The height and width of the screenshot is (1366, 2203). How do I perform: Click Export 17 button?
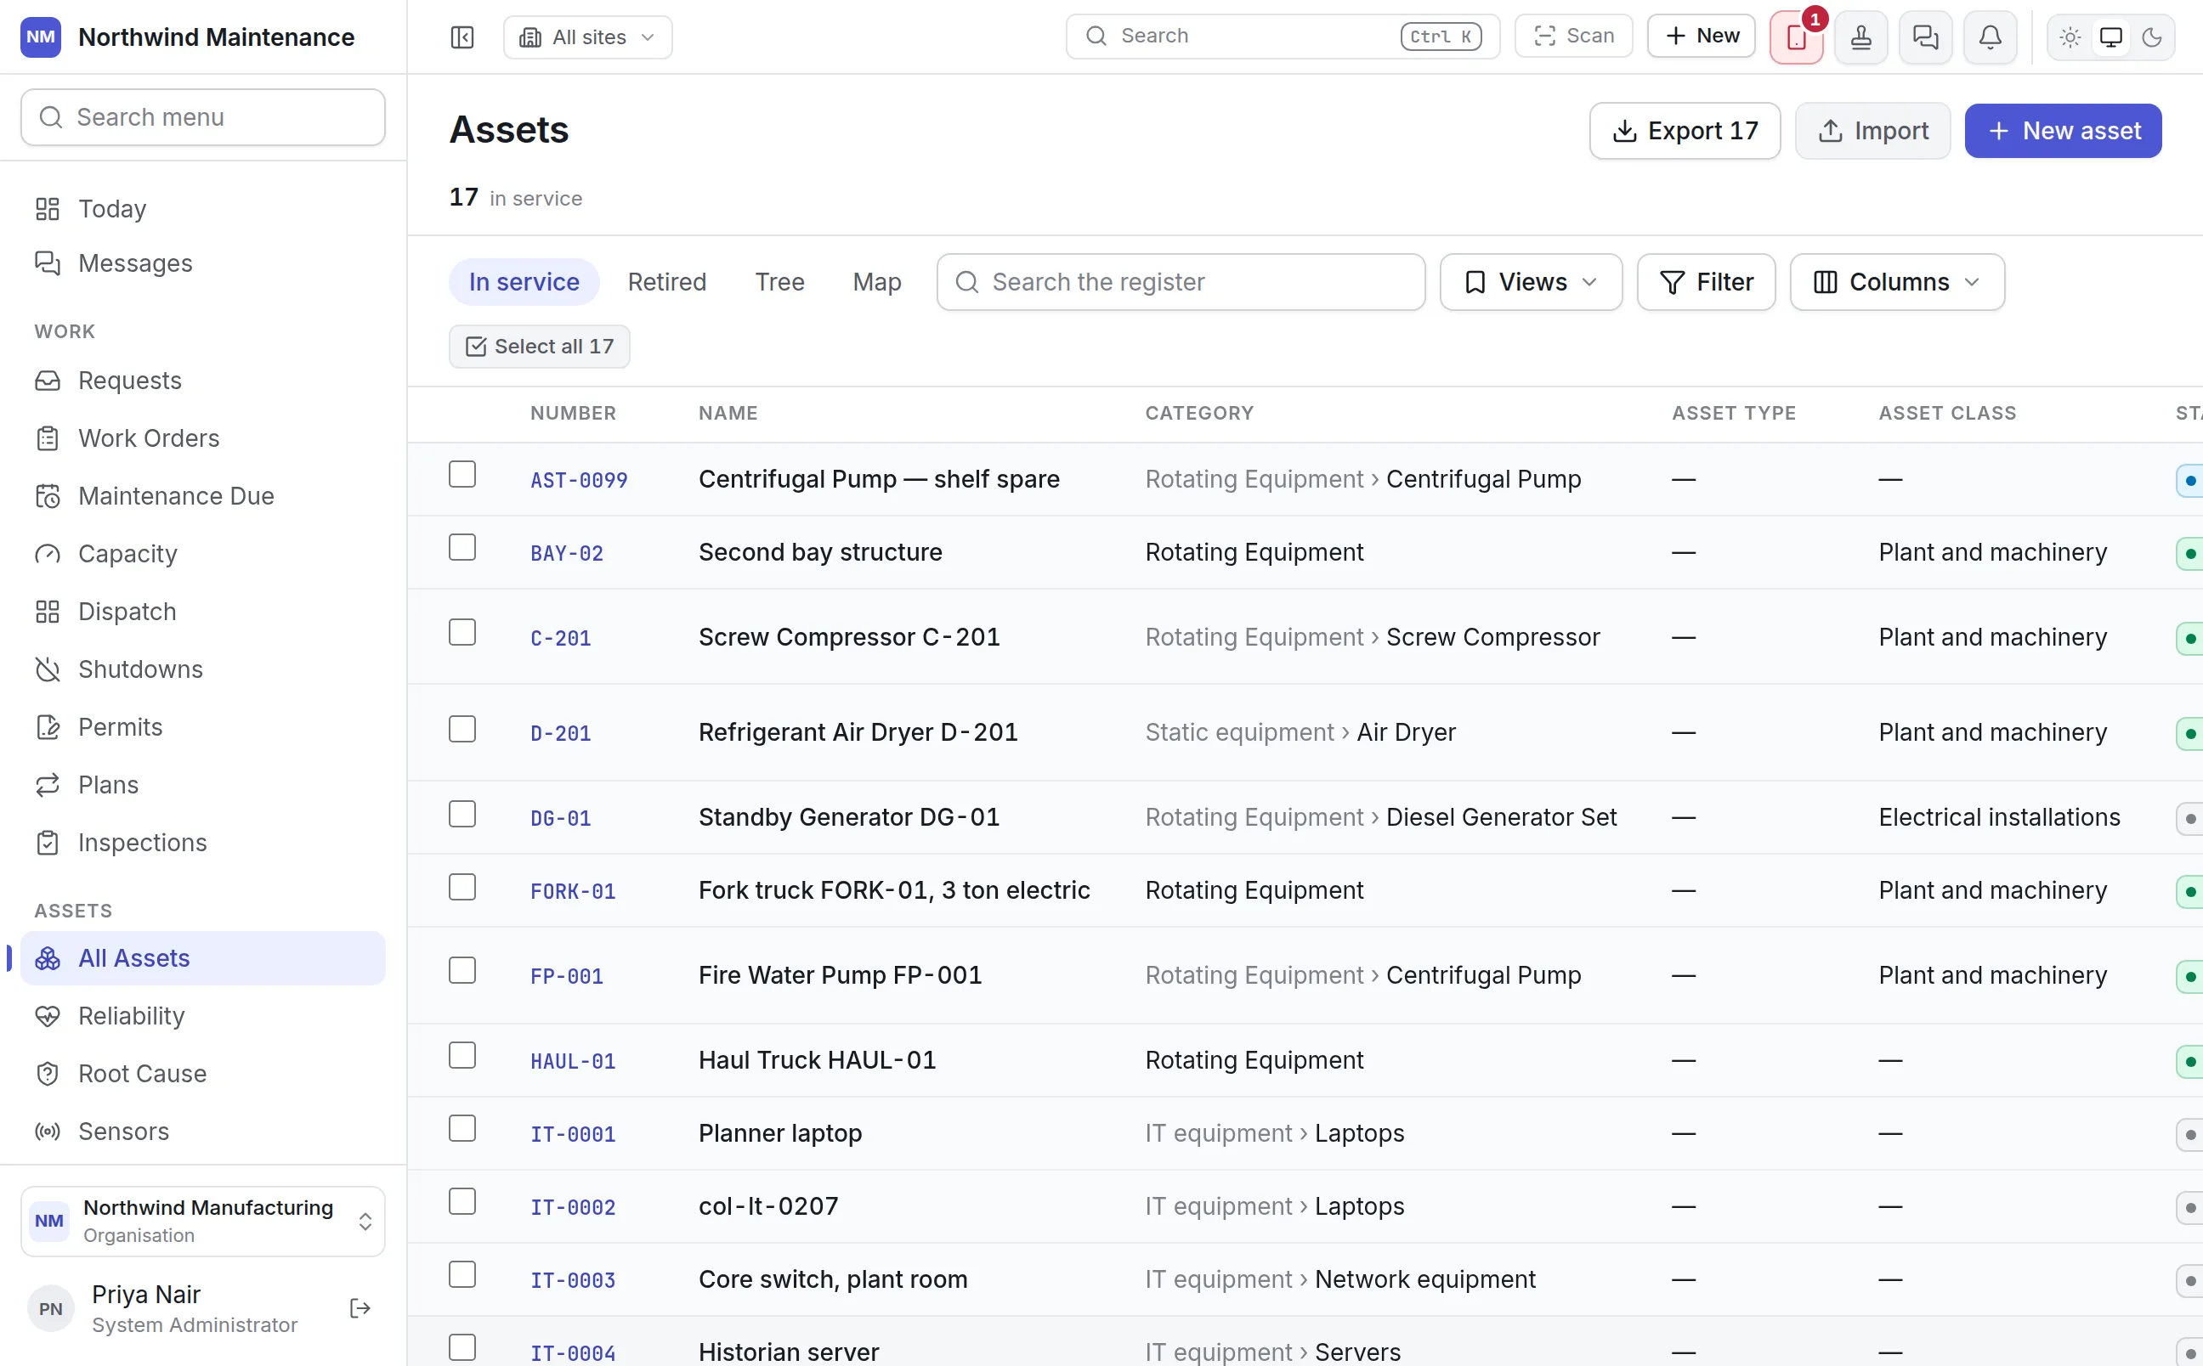pyautogui.click(x=1685, y=131)
